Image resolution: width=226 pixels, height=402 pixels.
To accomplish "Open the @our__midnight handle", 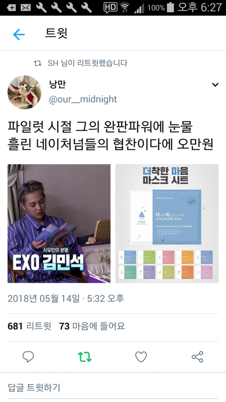I will tap(83, 99).
